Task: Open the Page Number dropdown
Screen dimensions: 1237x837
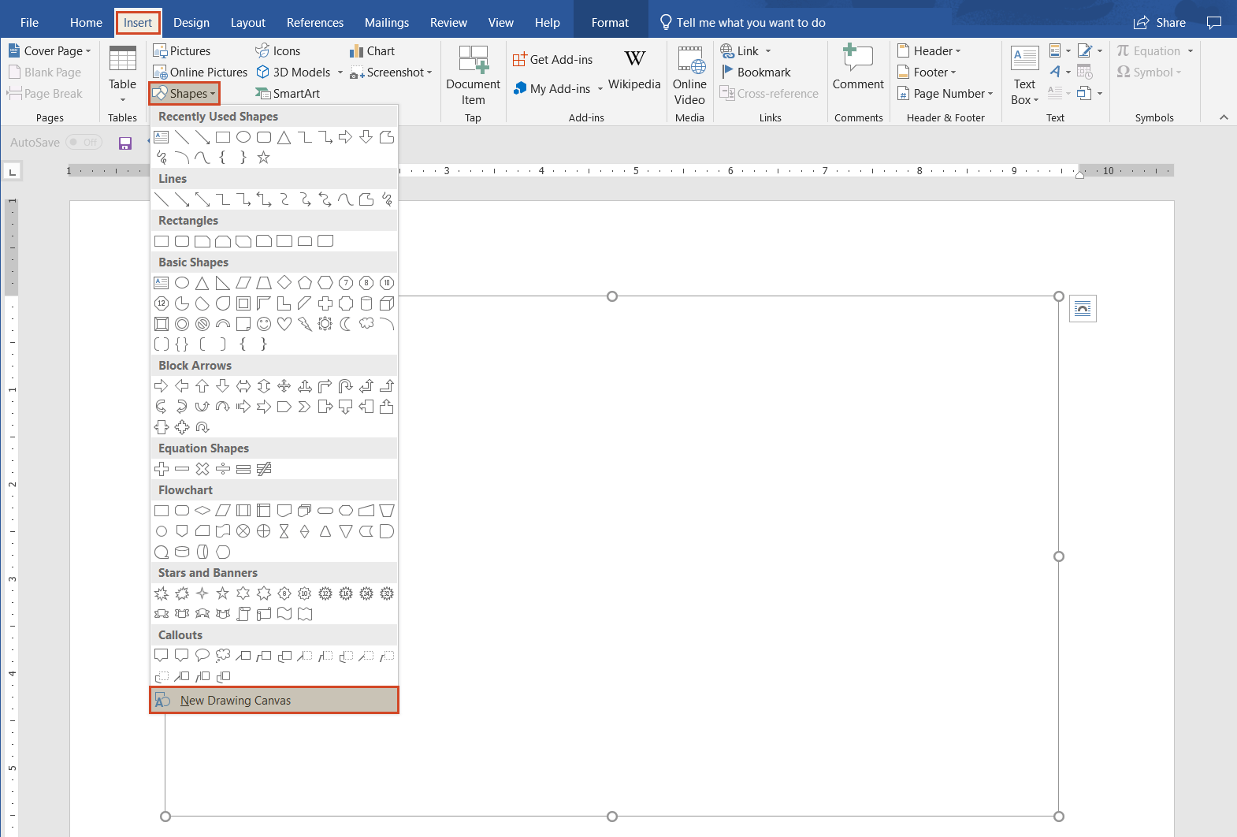Action: point(945,94)
